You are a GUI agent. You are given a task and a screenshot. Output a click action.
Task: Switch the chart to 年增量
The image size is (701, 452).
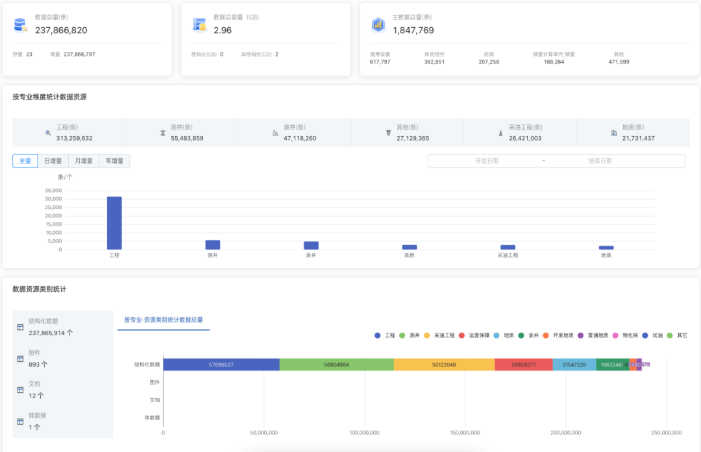[114, 161]
